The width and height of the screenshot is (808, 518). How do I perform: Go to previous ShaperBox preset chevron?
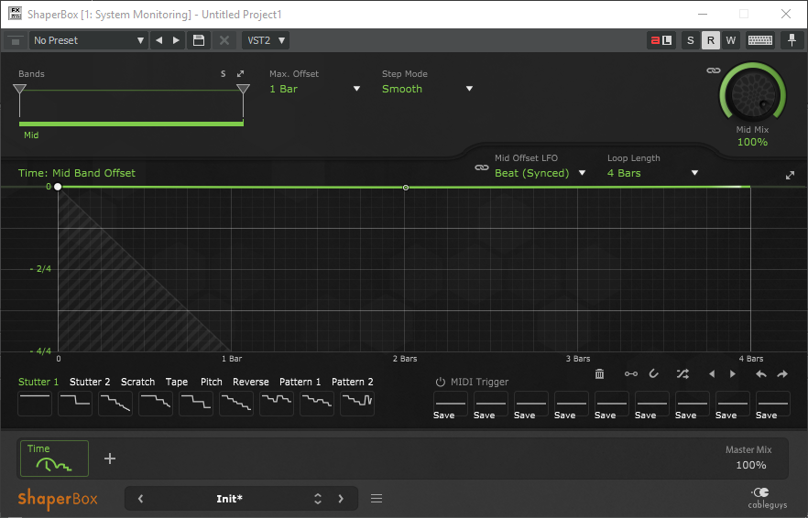coord(140,499)
